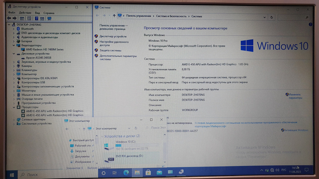Screen dimensions: 319x179
Task: Open Windows Start button
Action: [x=12, y=175]
